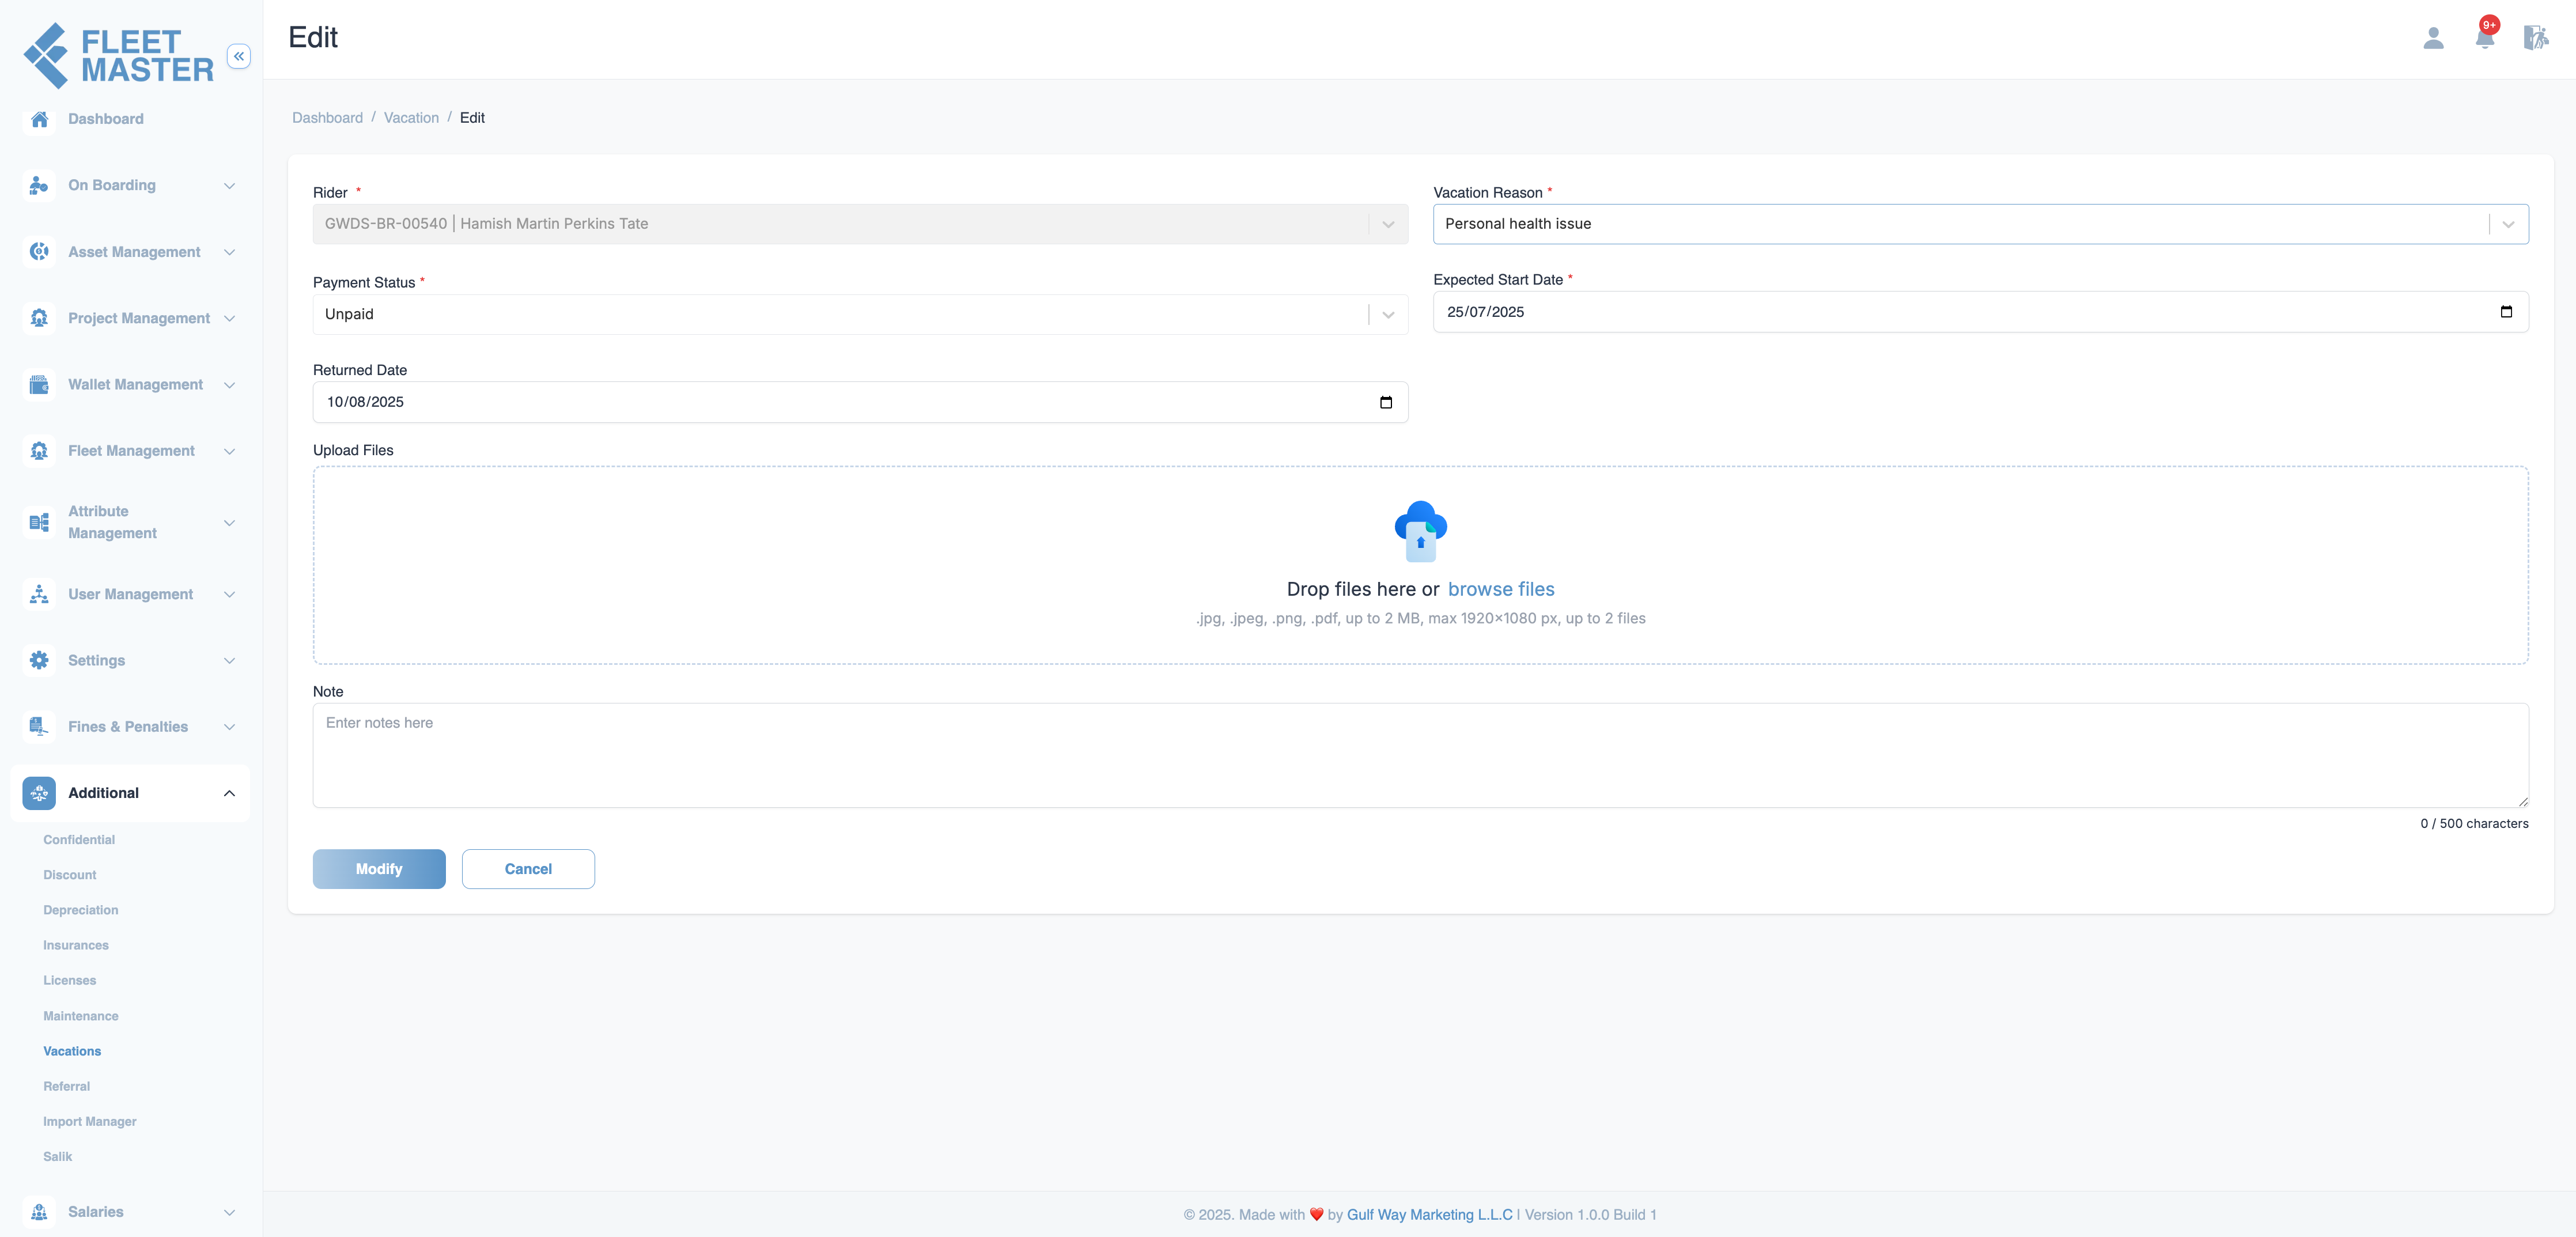Click the Fleet Management sidebar icon
The width and height of the screenshot is (2576, 1237).
[x=39, y=451]
